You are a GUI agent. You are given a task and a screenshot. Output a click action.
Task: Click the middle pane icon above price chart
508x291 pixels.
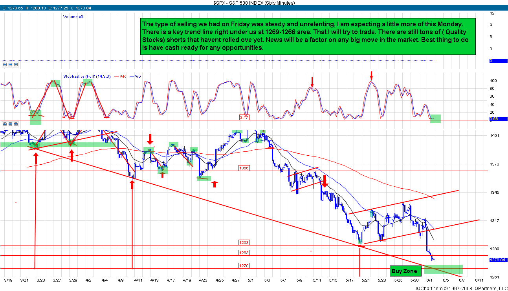pyautogui.click(x=10, y=124)
